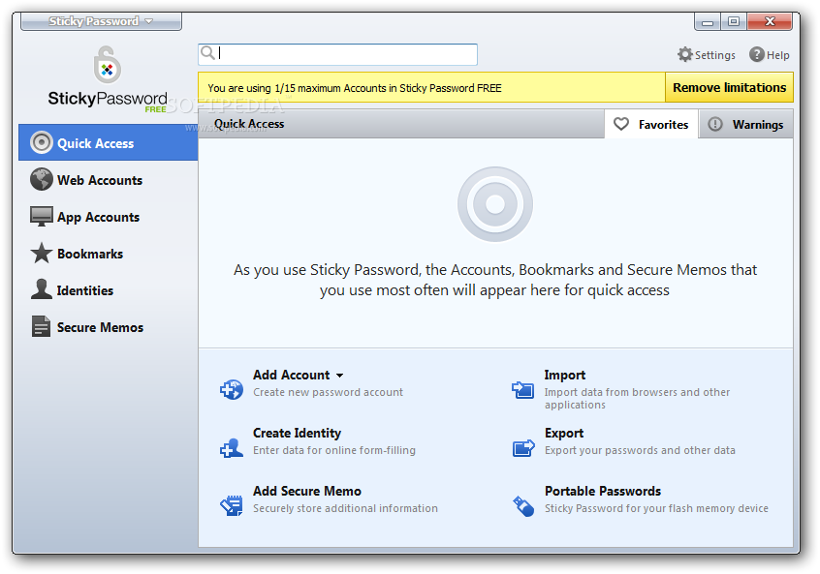
Task: Click the Add Secure Memo icon
Action: tap(232, 505)
